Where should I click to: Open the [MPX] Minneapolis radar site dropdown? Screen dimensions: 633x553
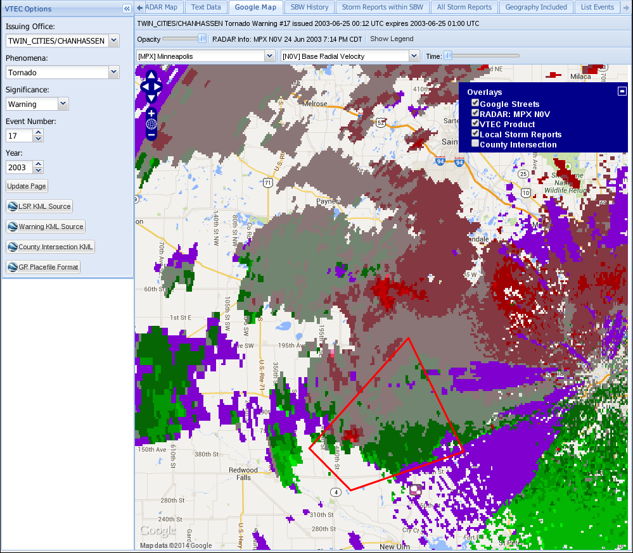click(x=270, y=56)
